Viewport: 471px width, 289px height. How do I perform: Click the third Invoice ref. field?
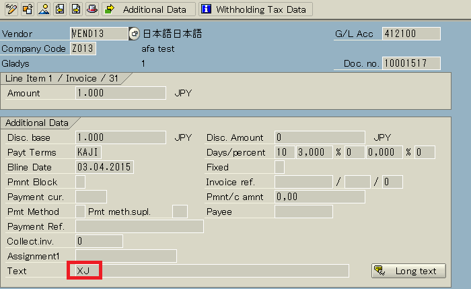[392, 182]
